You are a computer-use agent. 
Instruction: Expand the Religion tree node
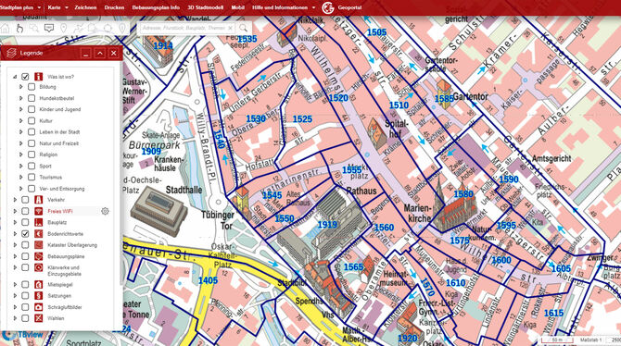(x=21, y=154)
